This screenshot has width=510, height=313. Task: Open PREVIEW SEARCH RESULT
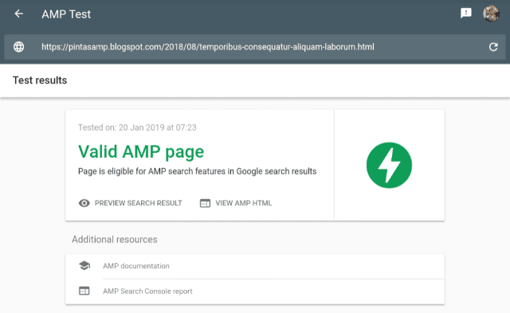pos(138,203)
